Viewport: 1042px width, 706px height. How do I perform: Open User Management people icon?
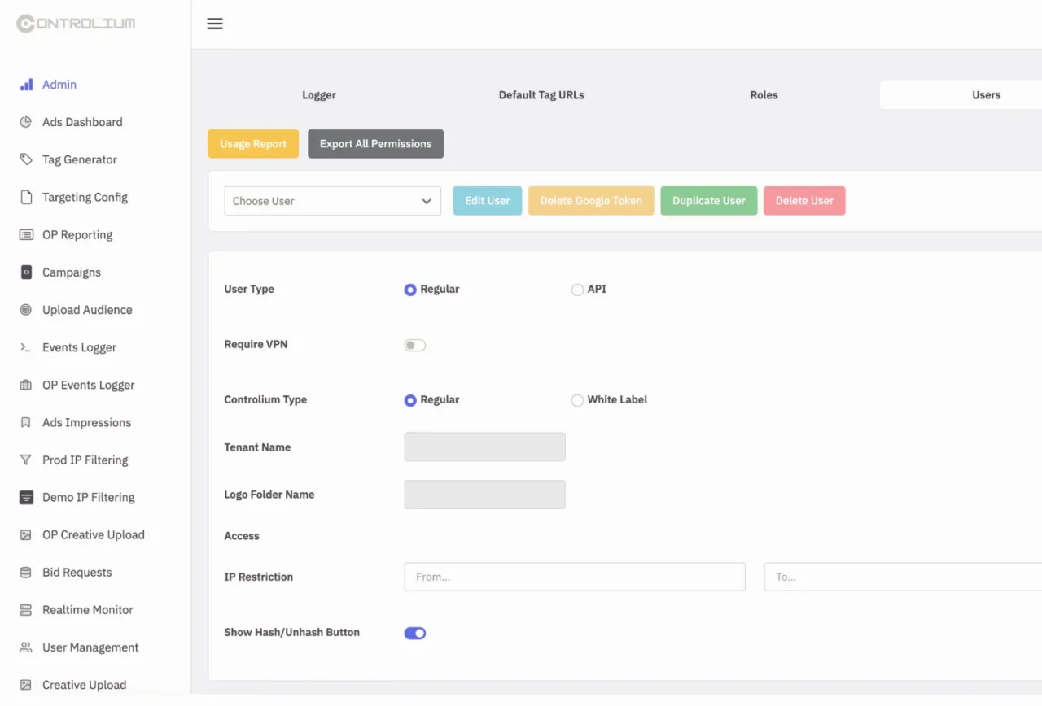[x=26, y=647]
